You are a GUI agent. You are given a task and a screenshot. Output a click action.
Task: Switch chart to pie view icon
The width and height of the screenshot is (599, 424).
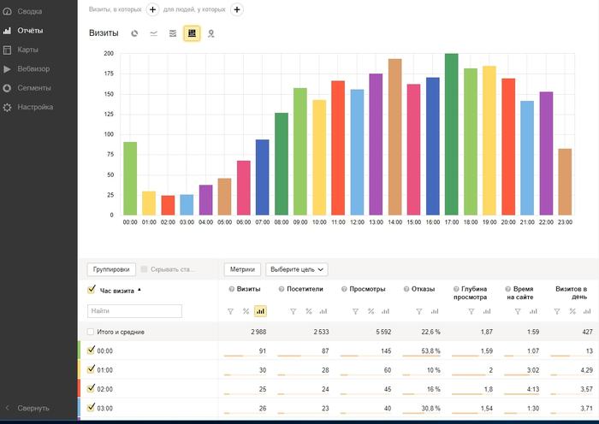134,33
